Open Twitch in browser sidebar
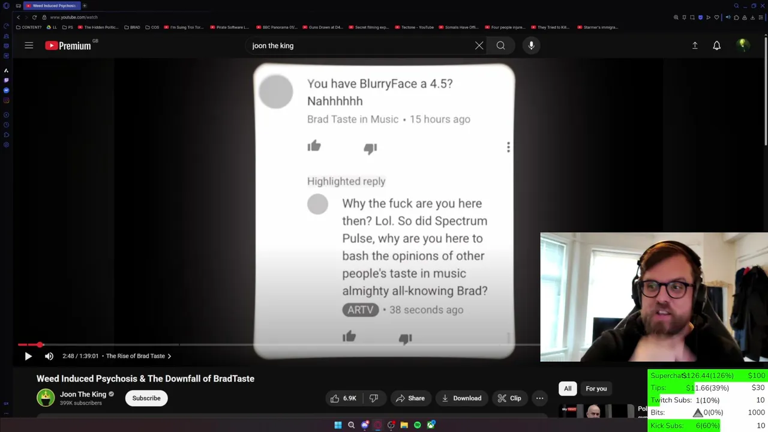Screen dimensions: 768x432 6,80
